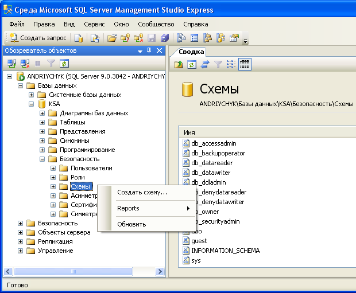
Task: Click Refresh icon in Summary toolbar
Action: point(192,64)
